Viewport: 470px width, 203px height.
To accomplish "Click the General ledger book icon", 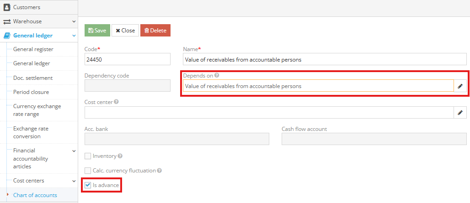I will pos(7,36).
